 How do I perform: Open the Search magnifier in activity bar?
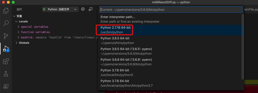coord(6,23)
